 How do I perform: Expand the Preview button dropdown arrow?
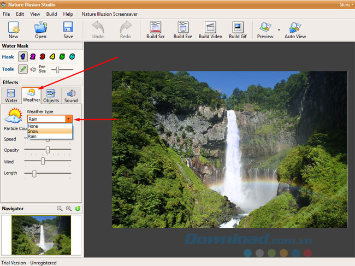pos(279,29)
